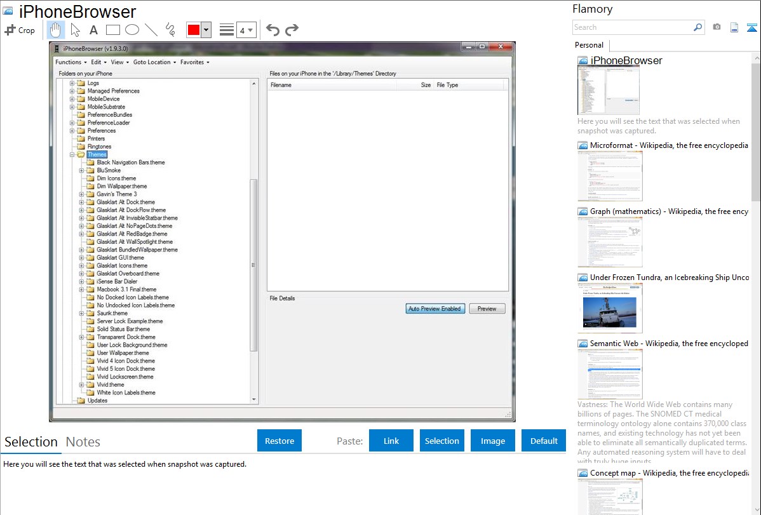The width and height of the screenshot is (761, 515).
Task: Click the Paste Image button
Action: 492,441
